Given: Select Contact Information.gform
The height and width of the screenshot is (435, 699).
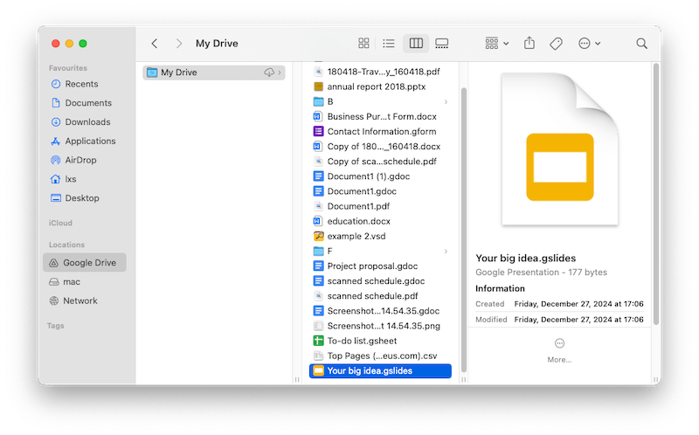Looking at the screenshot, I should coord(380,132).
